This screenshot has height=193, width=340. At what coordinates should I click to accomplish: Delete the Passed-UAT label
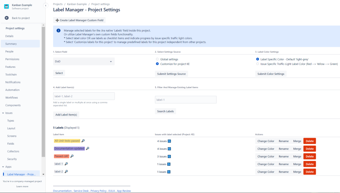(310, 156)
